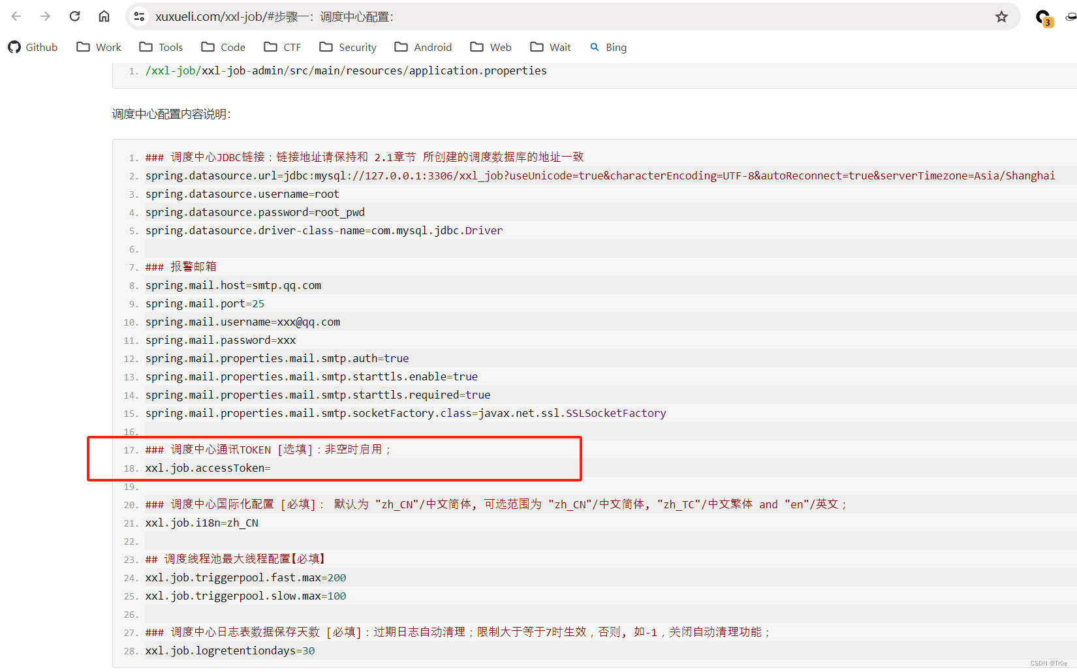The height and width of the screenshot is (672, 1077).
Task: Click the 调度中心国际化配置 comment line
Action: click(496, 504)
